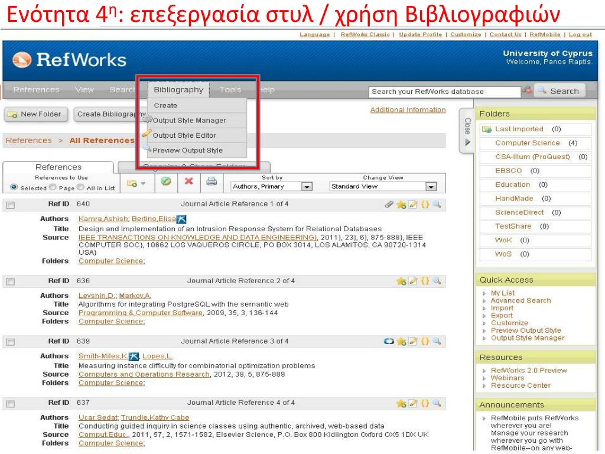This screenshot has height=454, width=605.
Task: Click the cite braces icon for reference 637
Action: [x=425, y=403]
